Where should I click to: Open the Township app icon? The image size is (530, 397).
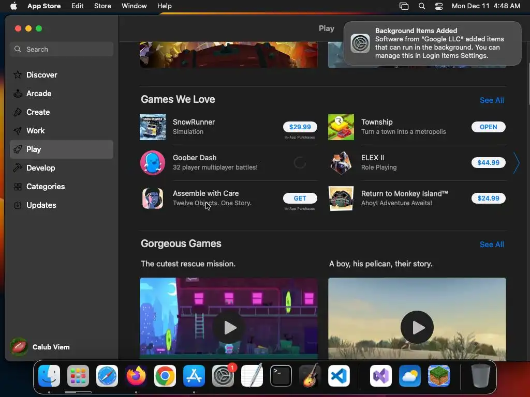coord(341,127)
